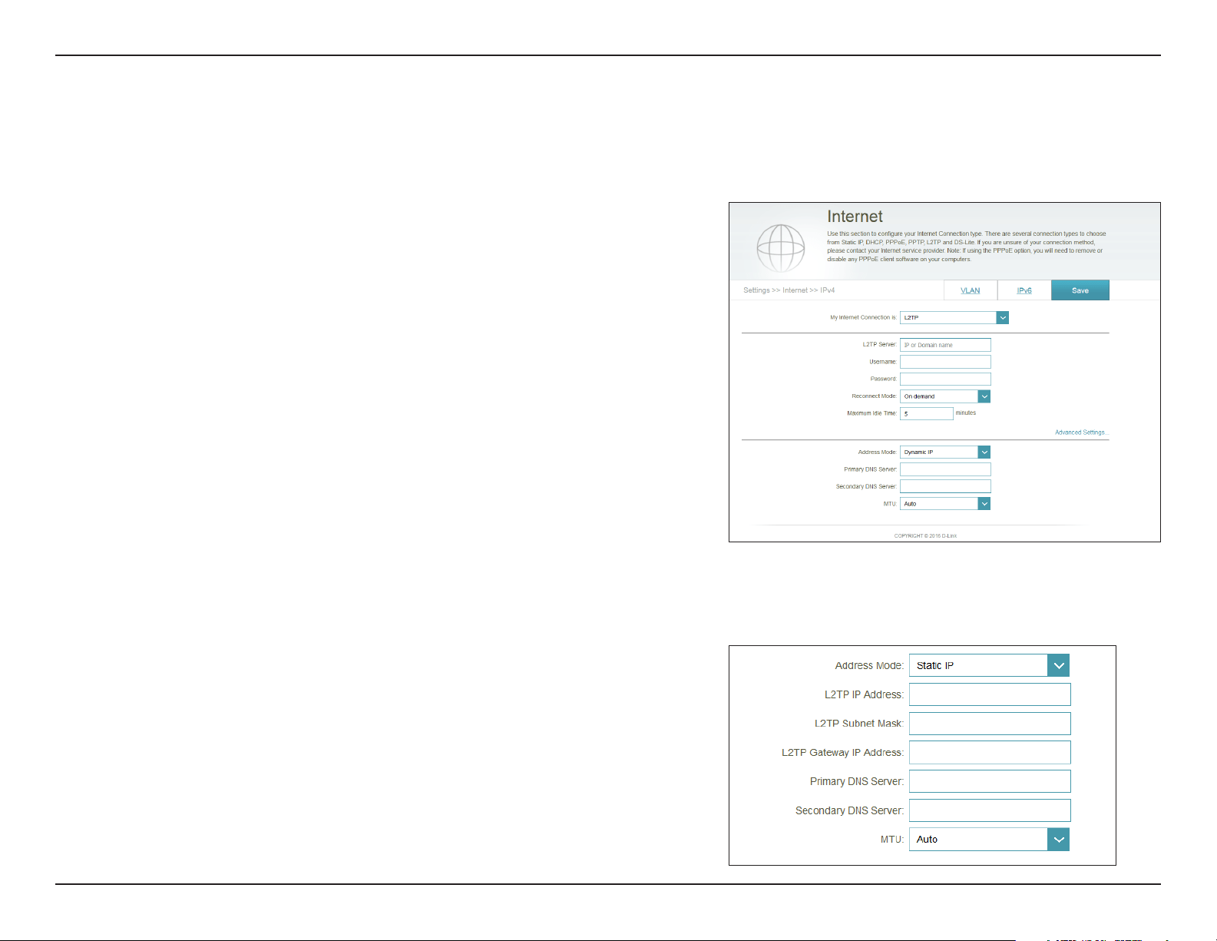Switch to the IPv6 tab
The height and width of the screenshot is (941, 1217).
(1024, 290)
